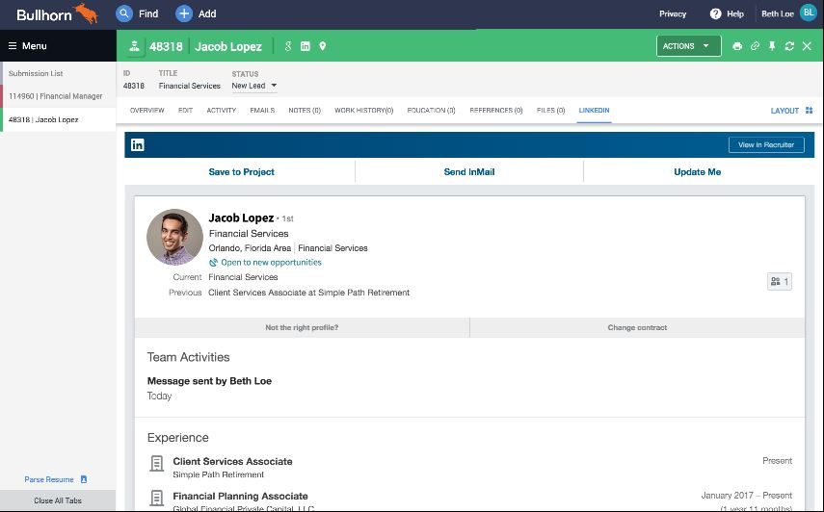Image resolution: width=824 pixels, height=512 pixels.
Task: Switch to the Edit tab
Action: tap(185, 110)
